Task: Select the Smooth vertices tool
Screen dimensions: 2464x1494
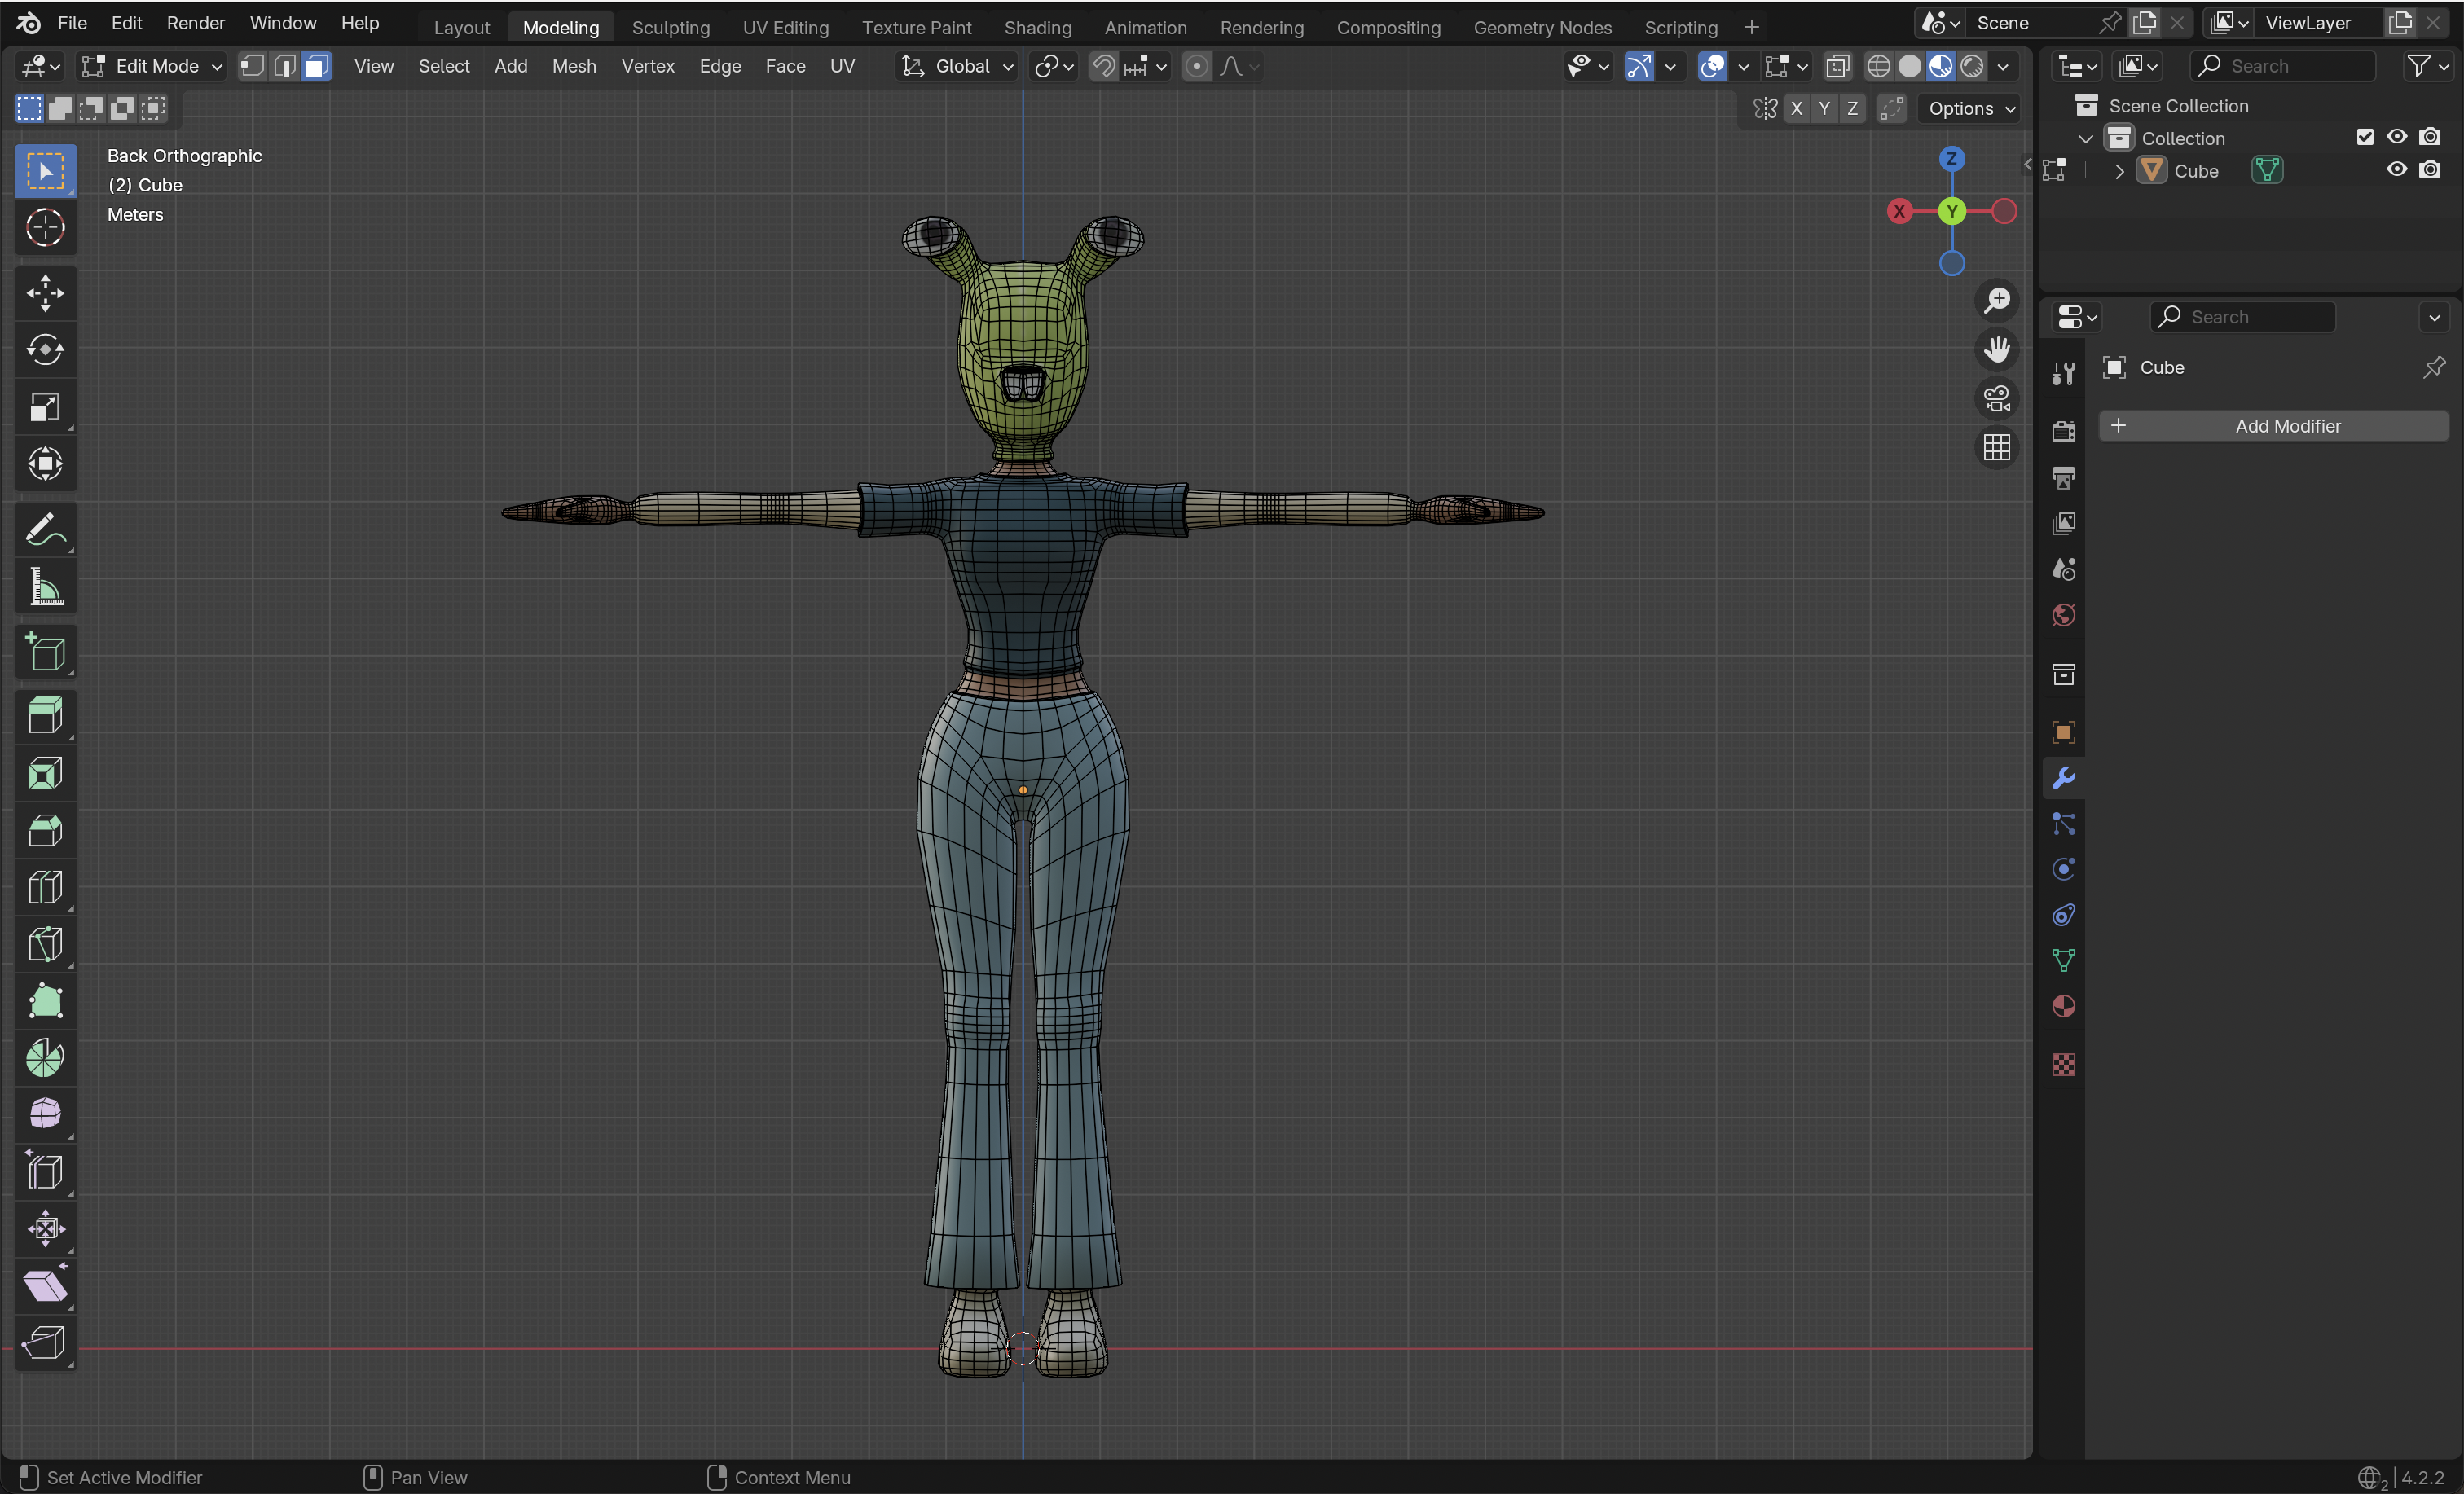Action: (x=45, y=1114)
